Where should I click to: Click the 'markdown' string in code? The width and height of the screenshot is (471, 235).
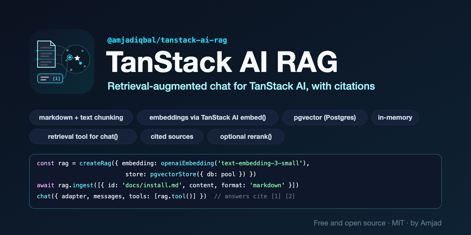(x=268, y=185)
